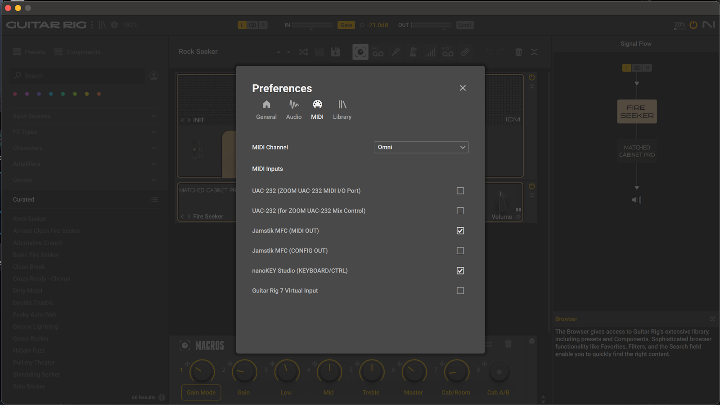The width and height of the screenshot is (720, 405).
Task: Enable UAC-232 MIDI I/O Port input
Action: (x=460, y=191)
